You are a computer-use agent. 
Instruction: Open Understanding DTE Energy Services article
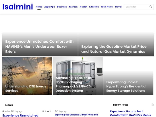(26, 88)
